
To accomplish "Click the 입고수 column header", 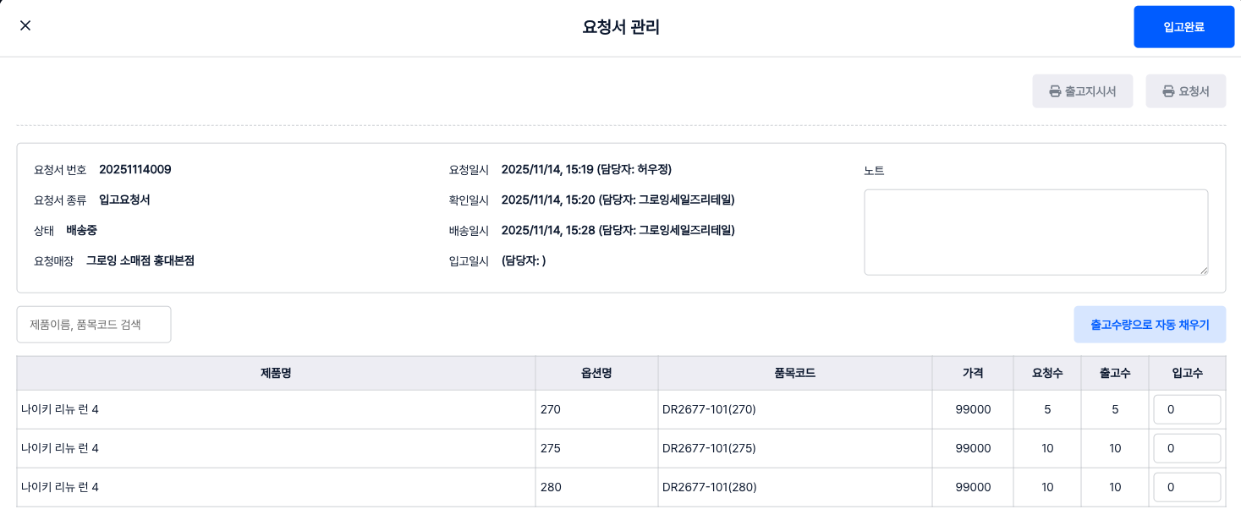I will 1187,373.
